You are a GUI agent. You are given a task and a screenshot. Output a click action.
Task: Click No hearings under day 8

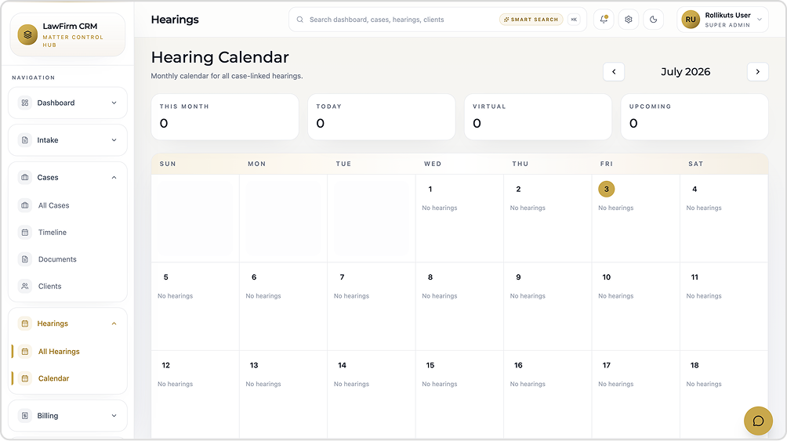tap(440, 296)
